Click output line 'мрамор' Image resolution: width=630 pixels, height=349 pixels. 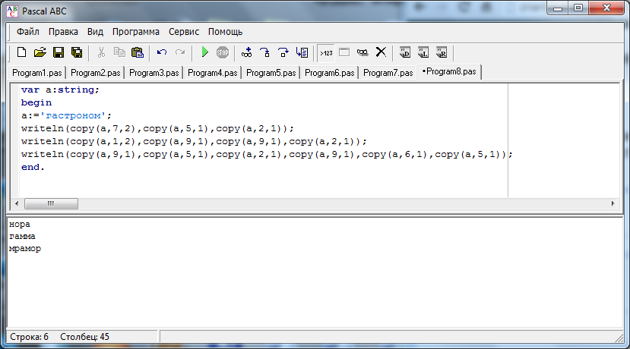click(25, 249)
